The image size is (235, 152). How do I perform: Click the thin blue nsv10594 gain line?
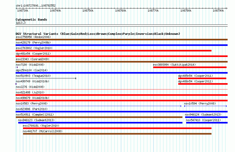205,106
